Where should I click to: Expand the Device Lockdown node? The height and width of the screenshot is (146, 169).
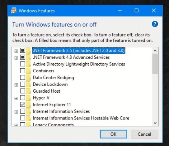pyautogui.click(x=16, y=85)
